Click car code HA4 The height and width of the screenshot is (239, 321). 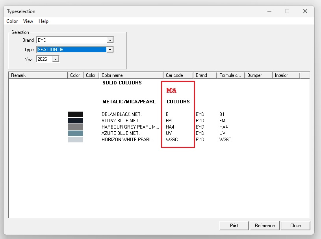tap(170, 127)
